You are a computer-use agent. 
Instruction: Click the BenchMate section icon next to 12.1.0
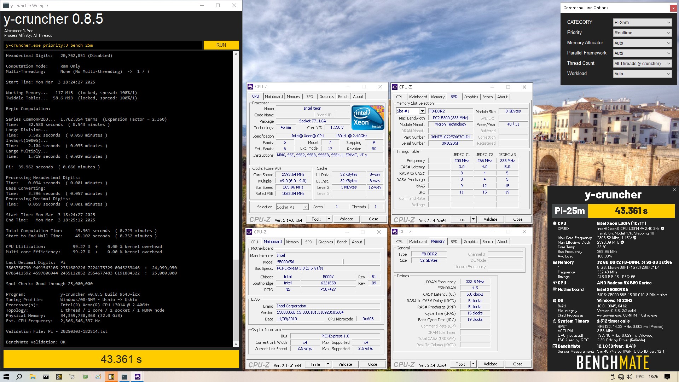(555, 346)
